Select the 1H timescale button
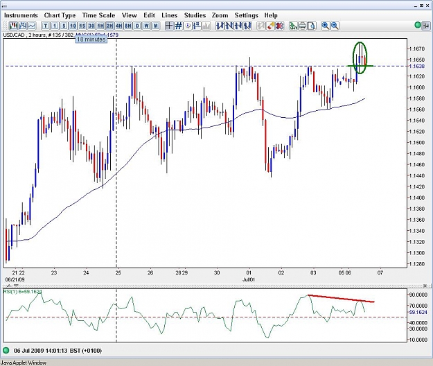The height and width of the screenshot is (366, 433). point(100,26)
